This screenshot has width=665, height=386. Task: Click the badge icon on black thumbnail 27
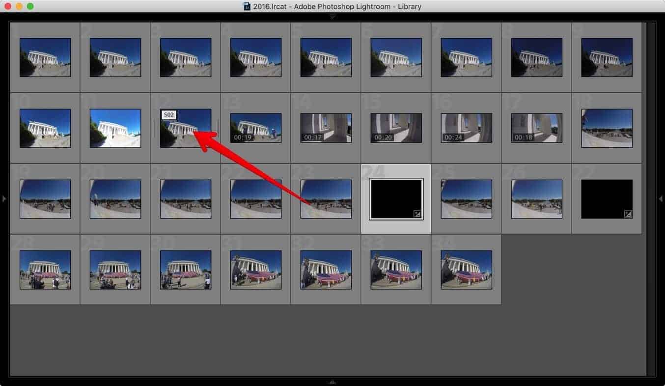tap(628, 214)
